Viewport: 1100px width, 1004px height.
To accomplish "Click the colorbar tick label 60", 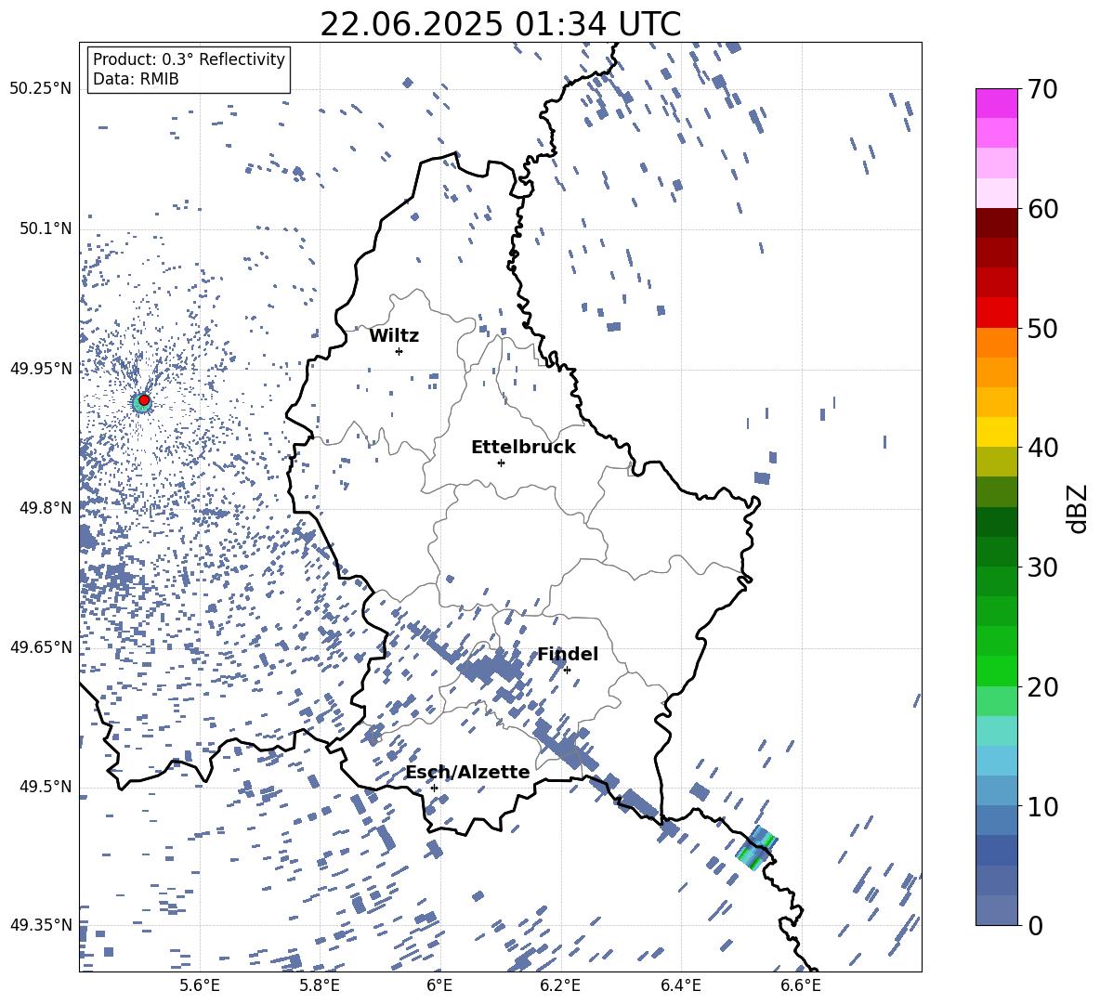I will point(1042,209).
